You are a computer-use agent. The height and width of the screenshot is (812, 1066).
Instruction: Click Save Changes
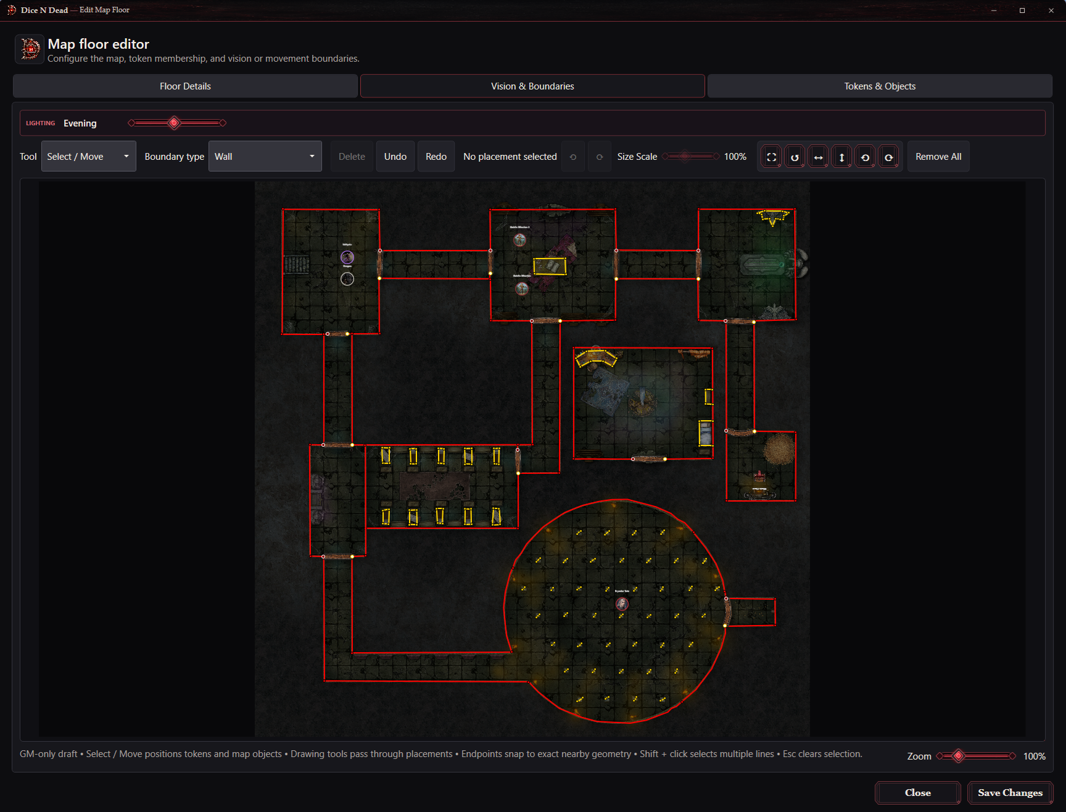1010,793
